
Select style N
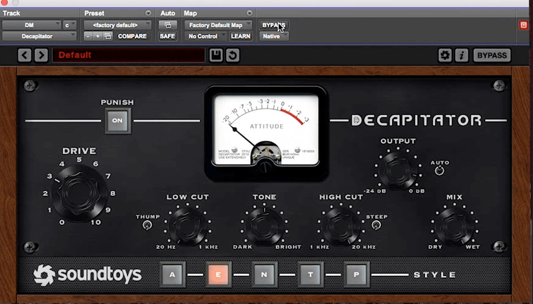click(264, 274)
